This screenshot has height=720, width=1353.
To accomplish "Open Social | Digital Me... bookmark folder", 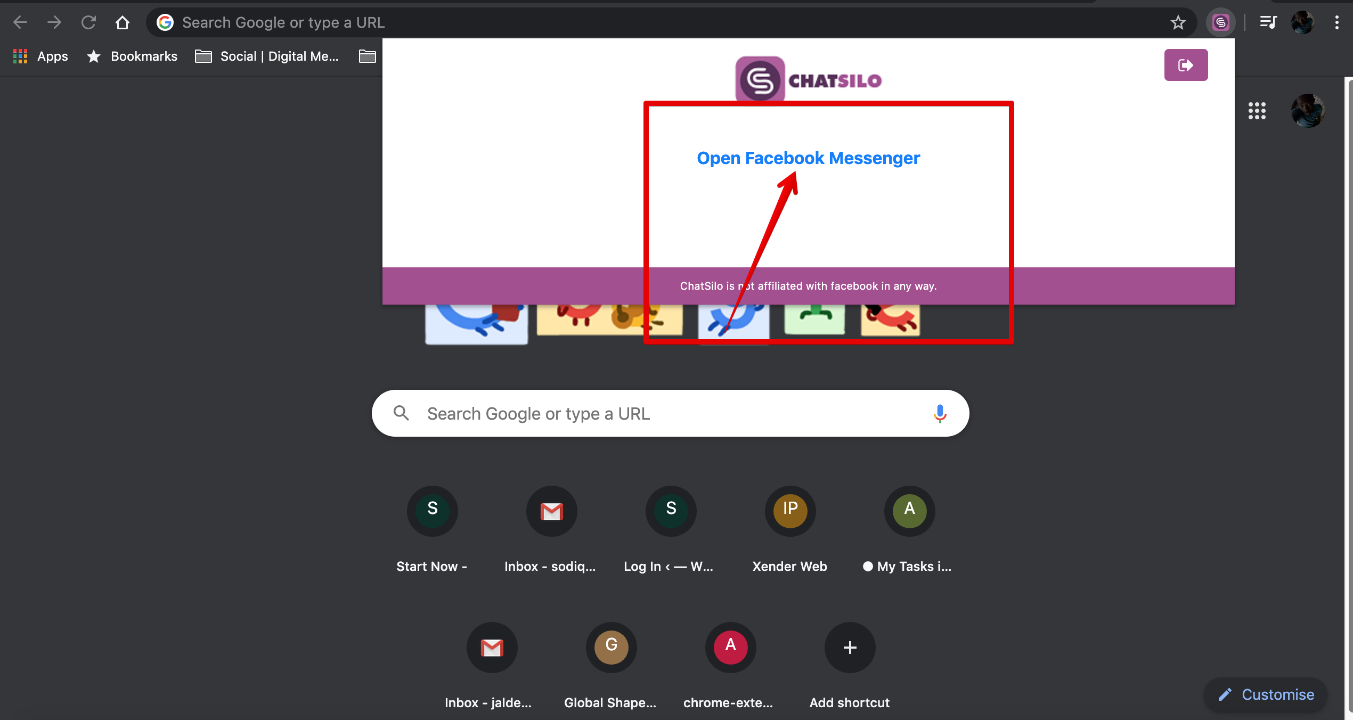I will (x=267, y=56).
